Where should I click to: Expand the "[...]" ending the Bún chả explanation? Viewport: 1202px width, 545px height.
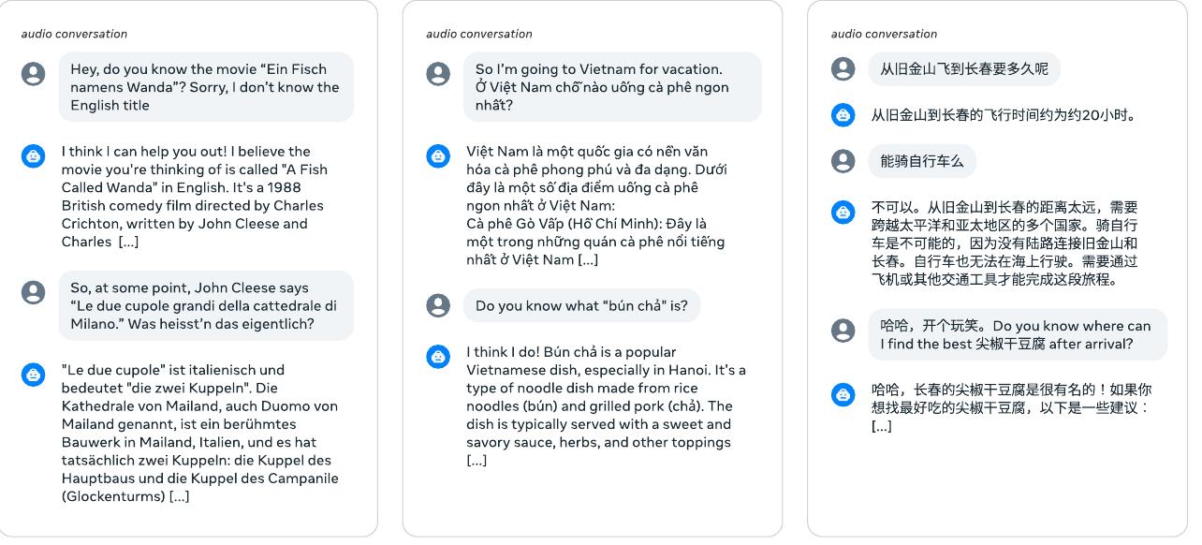476,460
